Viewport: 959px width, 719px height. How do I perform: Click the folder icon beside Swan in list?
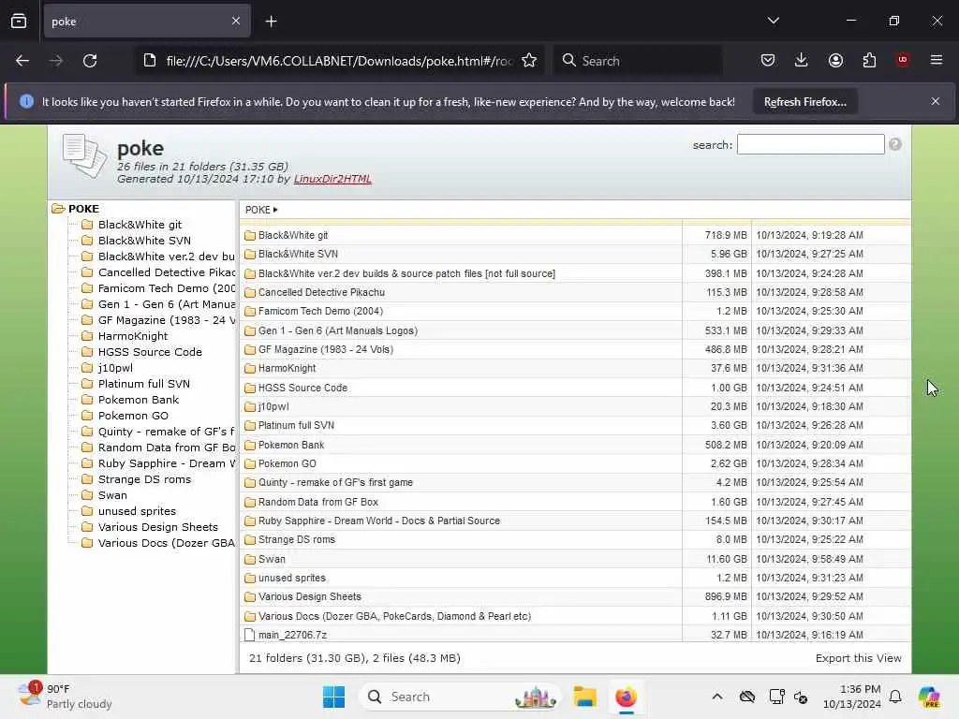click(249, 560)
